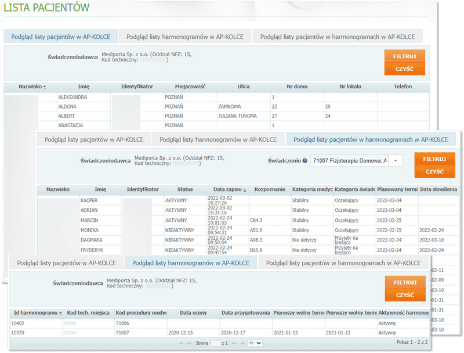Screen dimensions: 464x353
Task: Click street cell ZAMKOWA
Action: (230, 107)
